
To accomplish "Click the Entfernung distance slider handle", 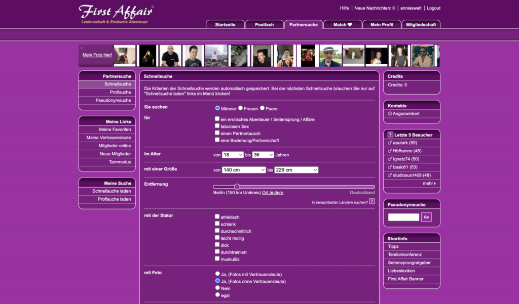I will click(x=237, y=187).
